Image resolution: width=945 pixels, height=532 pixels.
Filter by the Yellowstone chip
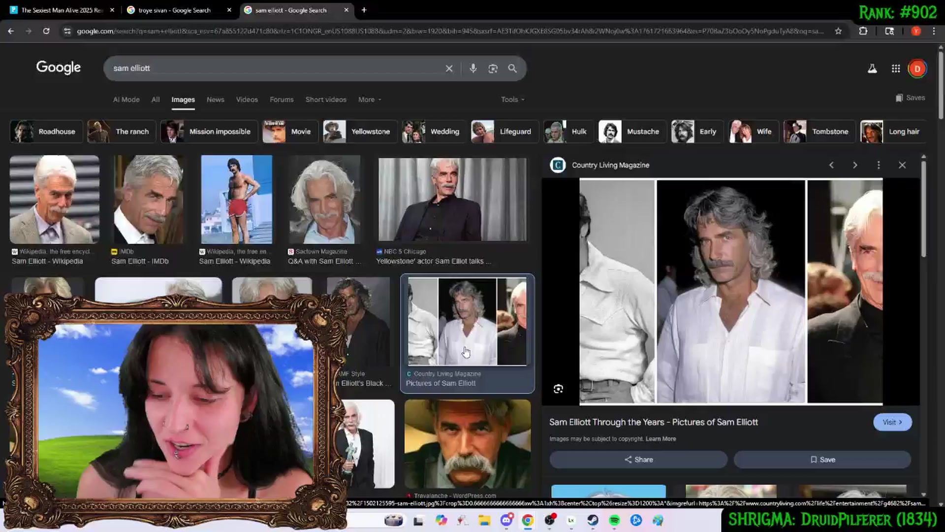tap(359, 132)
